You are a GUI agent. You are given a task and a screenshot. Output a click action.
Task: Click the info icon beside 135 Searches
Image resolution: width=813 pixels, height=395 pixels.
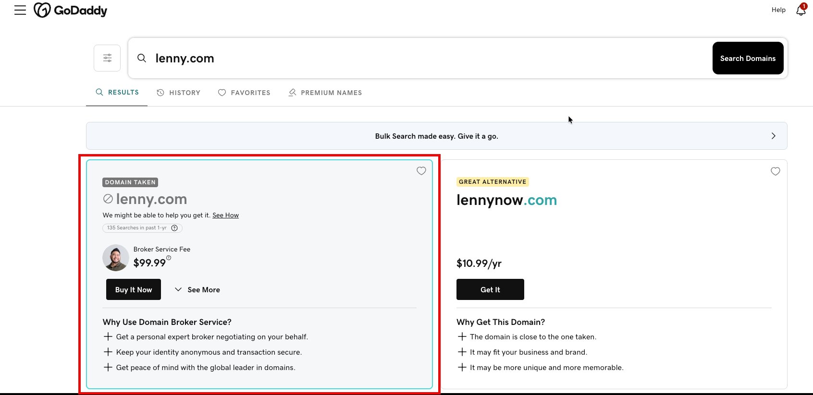[x=175, y=228]
